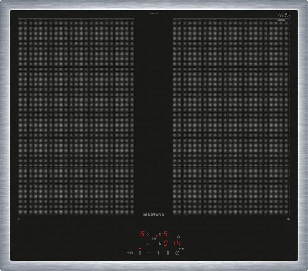The image size is (308, 271).
Task: Tap the timer display showing 14
Action: 177,243
